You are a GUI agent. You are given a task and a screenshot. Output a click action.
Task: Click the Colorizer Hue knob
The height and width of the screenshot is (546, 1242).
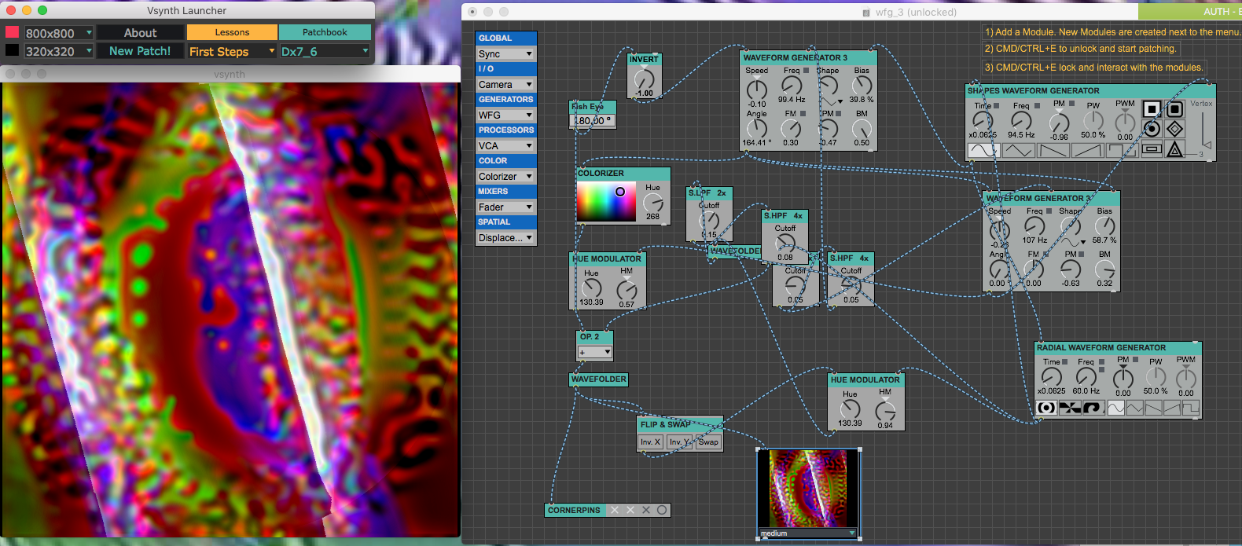pyautogui.click(x=653, y=203)
